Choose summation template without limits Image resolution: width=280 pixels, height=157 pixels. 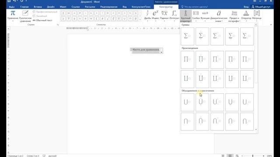point(187,36)
